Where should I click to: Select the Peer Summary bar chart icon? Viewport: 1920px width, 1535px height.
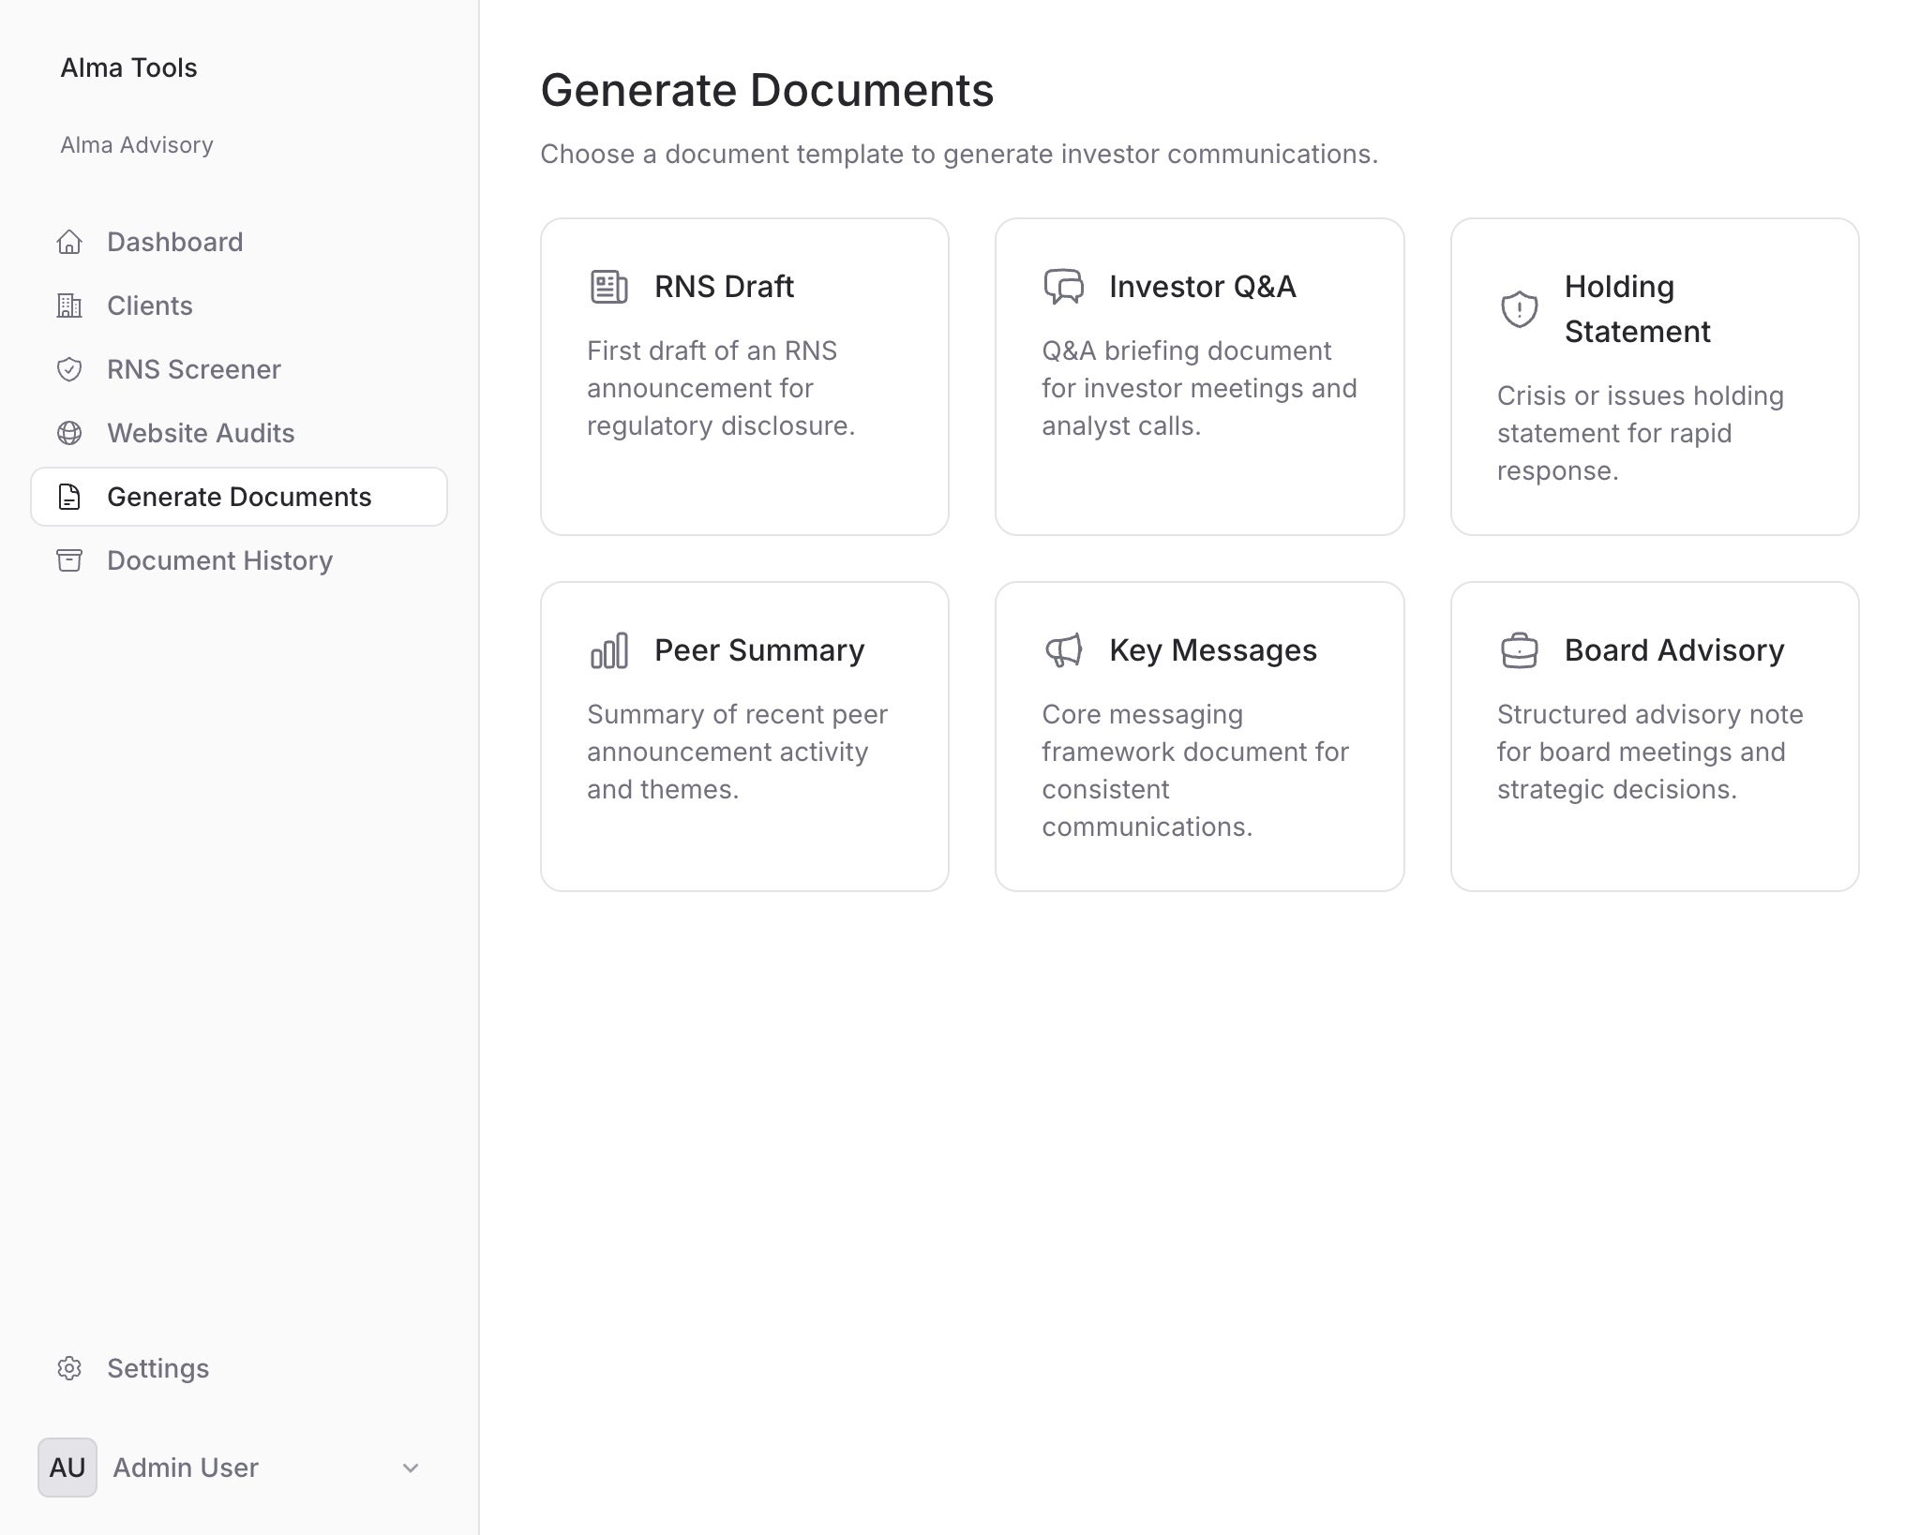tap(607, 649)
